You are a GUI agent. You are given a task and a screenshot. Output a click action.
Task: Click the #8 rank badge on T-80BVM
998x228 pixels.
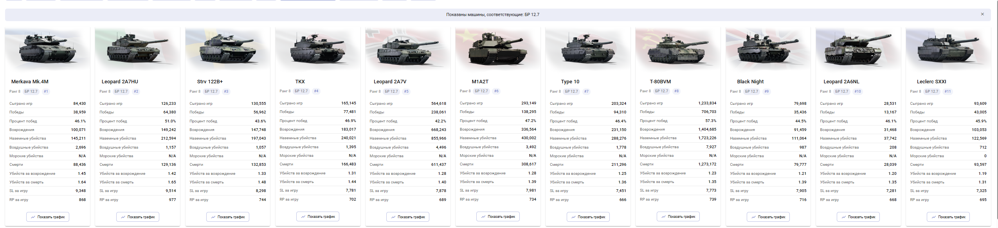[676, 91]
